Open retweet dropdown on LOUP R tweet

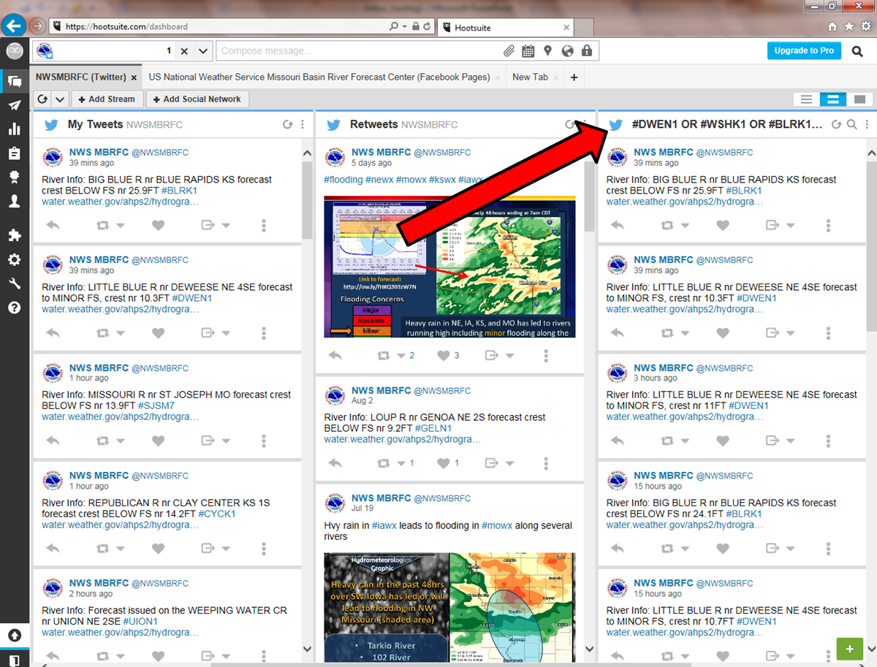(400, 464)
